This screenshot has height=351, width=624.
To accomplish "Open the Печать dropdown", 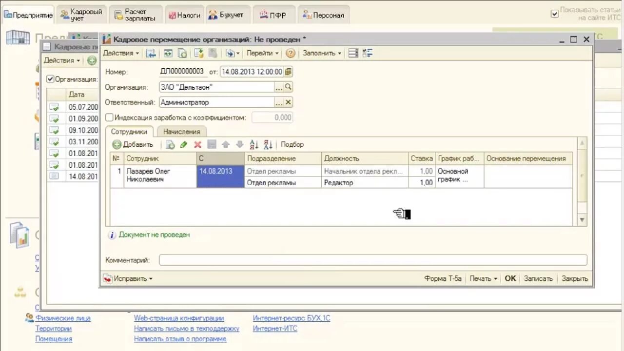I will pos(483,279).
